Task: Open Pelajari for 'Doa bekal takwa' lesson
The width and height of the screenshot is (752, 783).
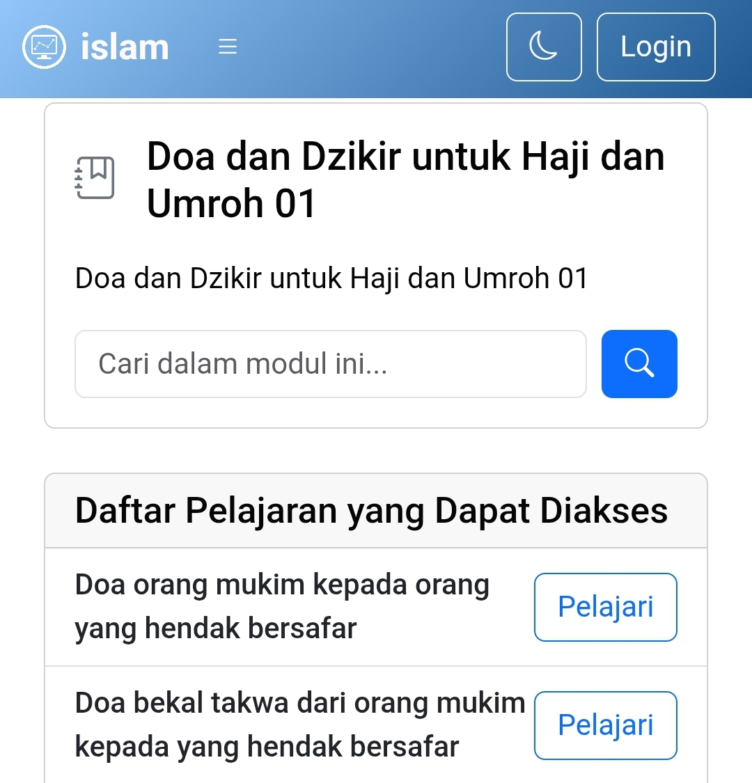Action: 606,725
